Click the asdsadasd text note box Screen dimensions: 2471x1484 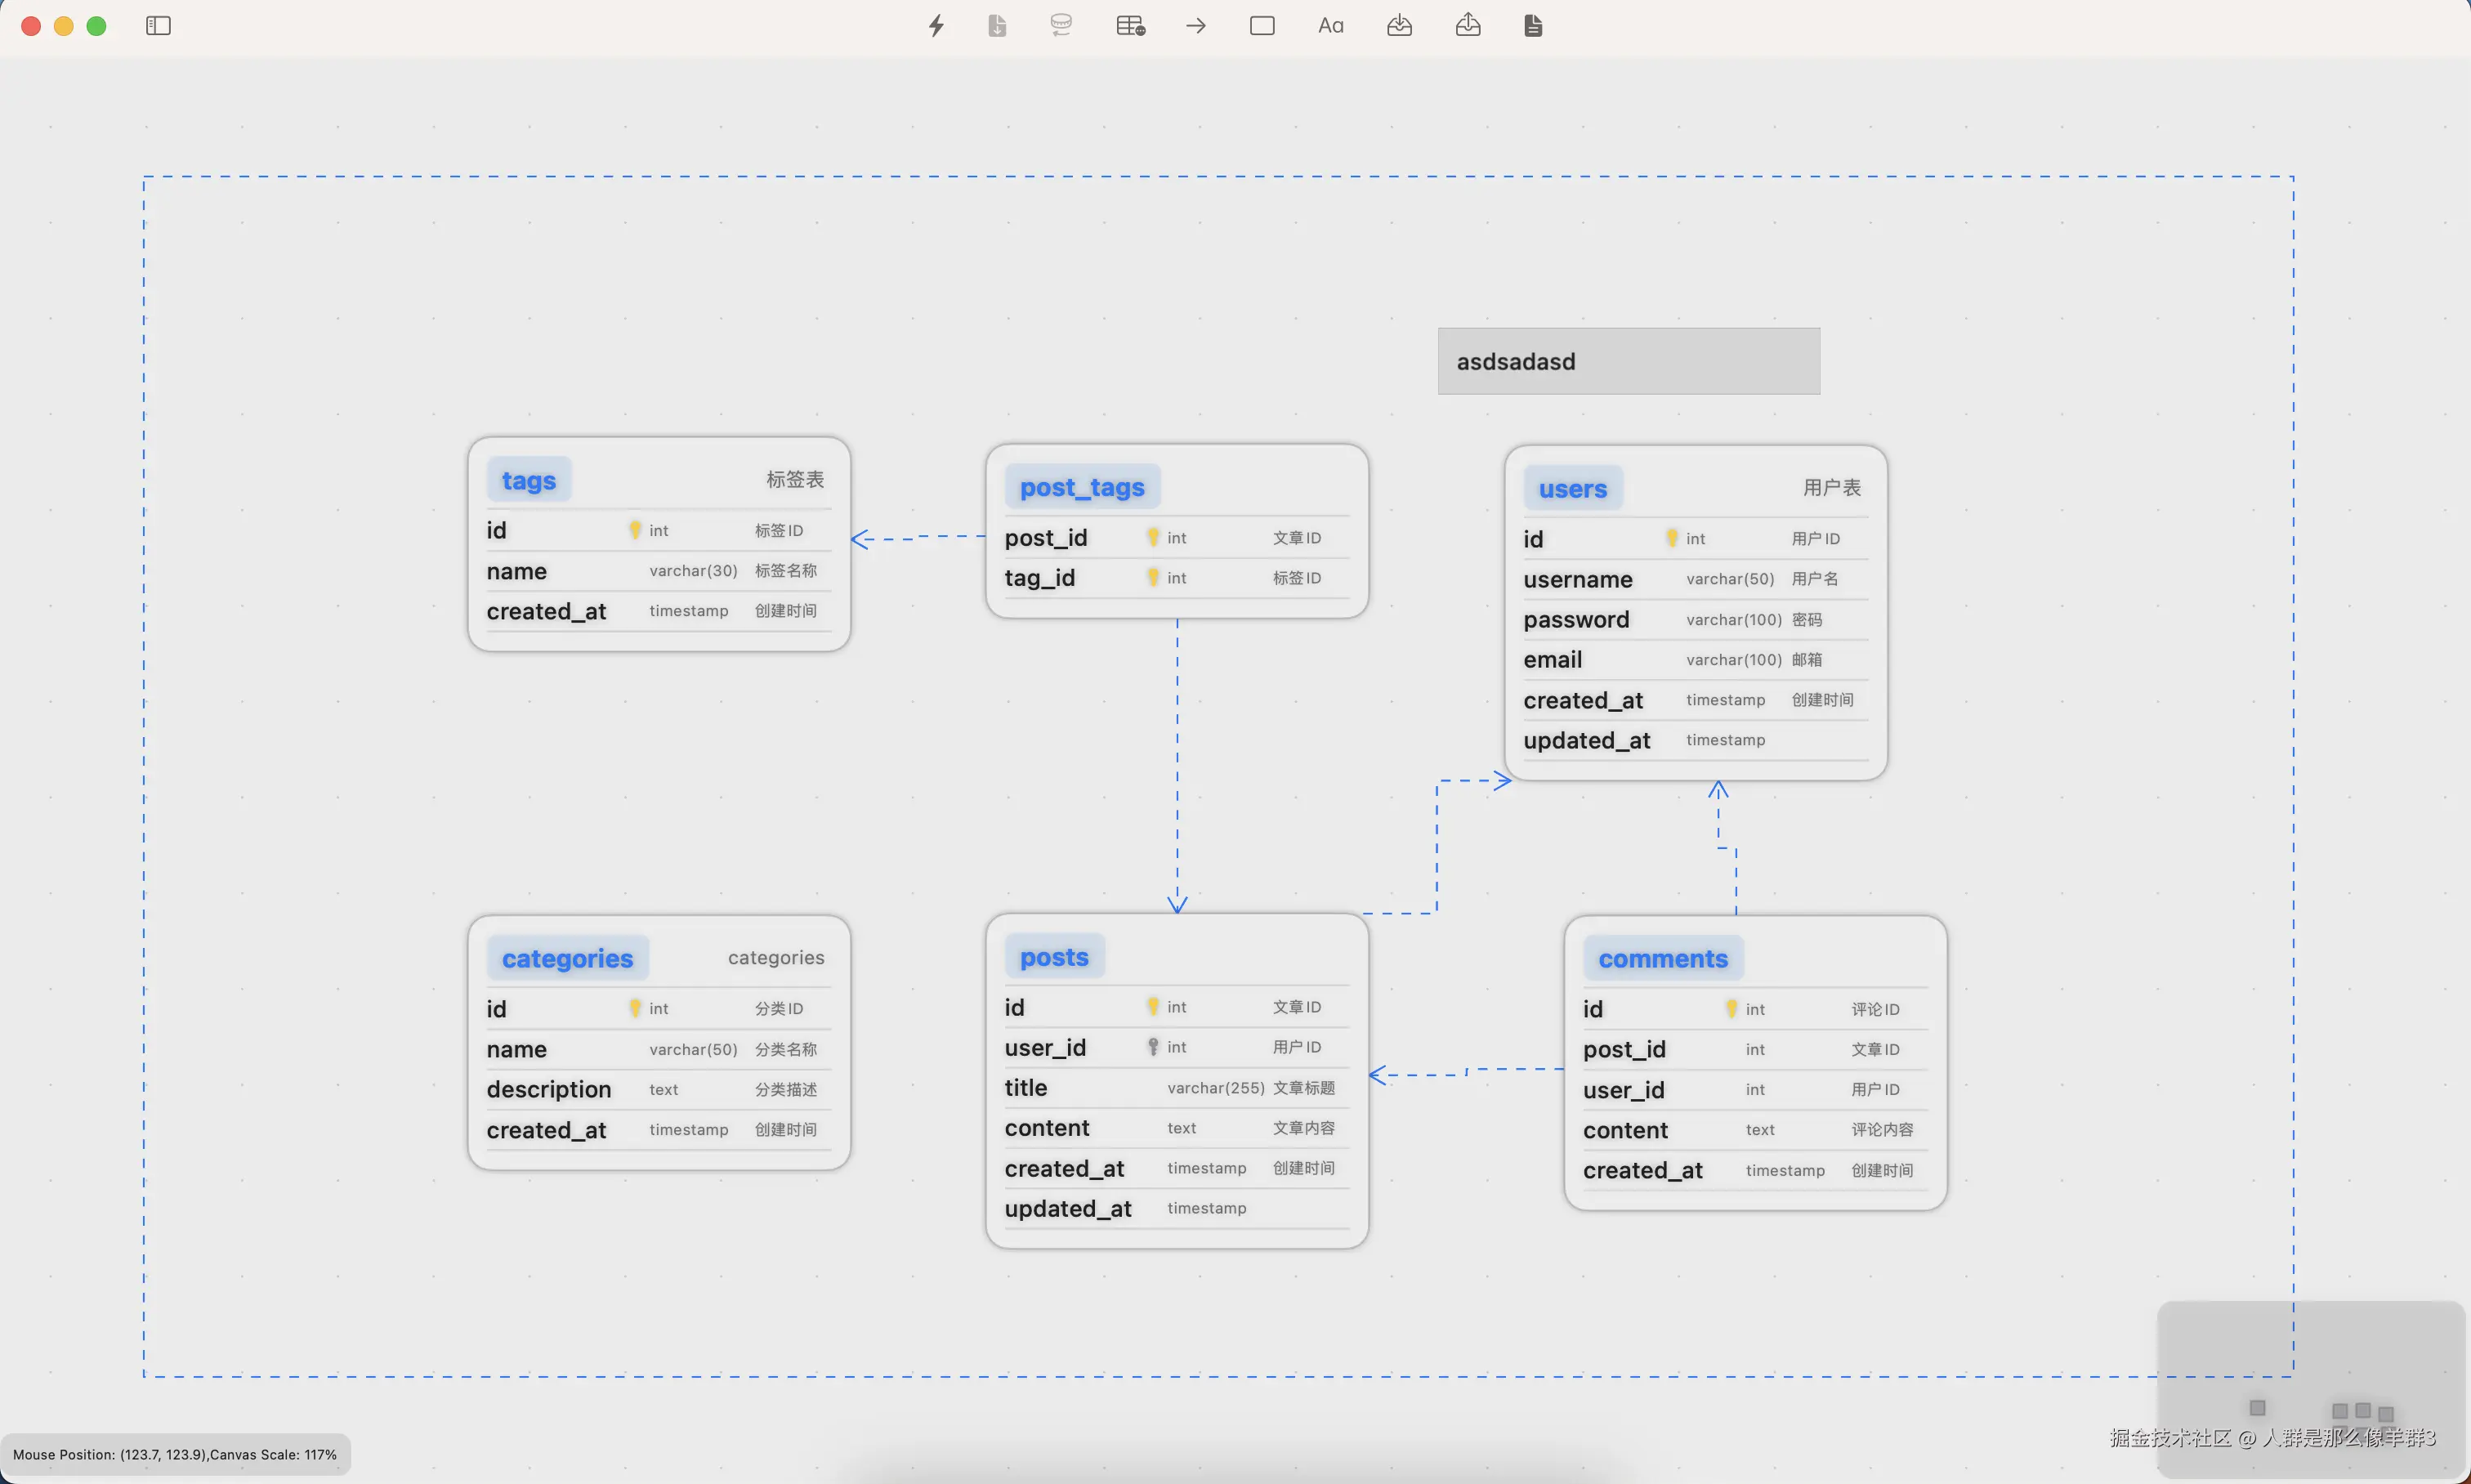[1628, 362]
